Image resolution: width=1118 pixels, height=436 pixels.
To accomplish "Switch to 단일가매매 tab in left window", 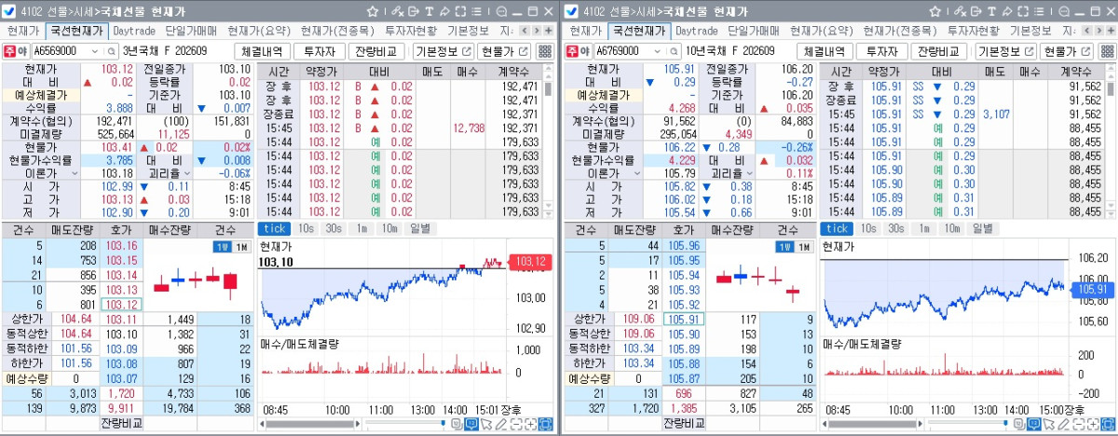I will 193,30.
